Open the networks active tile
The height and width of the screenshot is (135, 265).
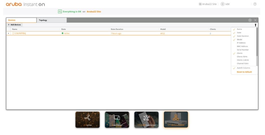point(88,120)
